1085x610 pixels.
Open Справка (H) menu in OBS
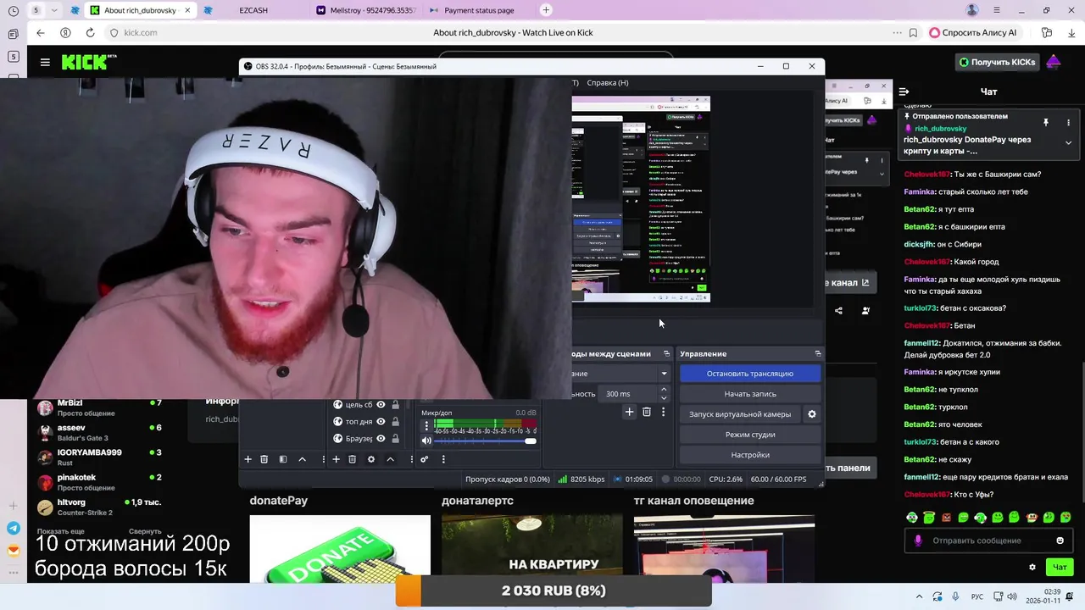(x=608, y=82)
